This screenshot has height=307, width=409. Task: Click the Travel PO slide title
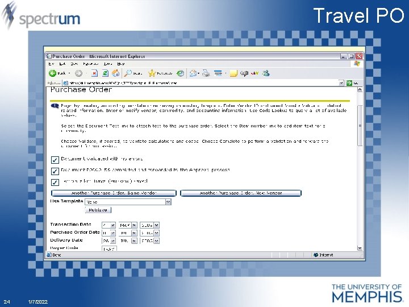358,16
